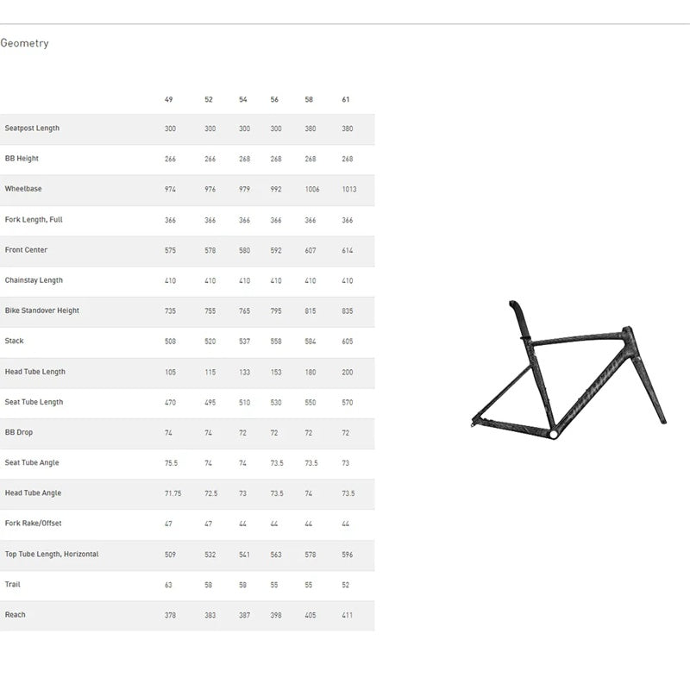Click the Seatpost Length row label
Image resolution: width=690 pixels, height=690 pixels.
32,129
